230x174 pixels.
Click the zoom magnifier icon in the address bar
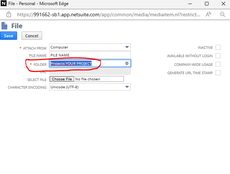point(223,14)
